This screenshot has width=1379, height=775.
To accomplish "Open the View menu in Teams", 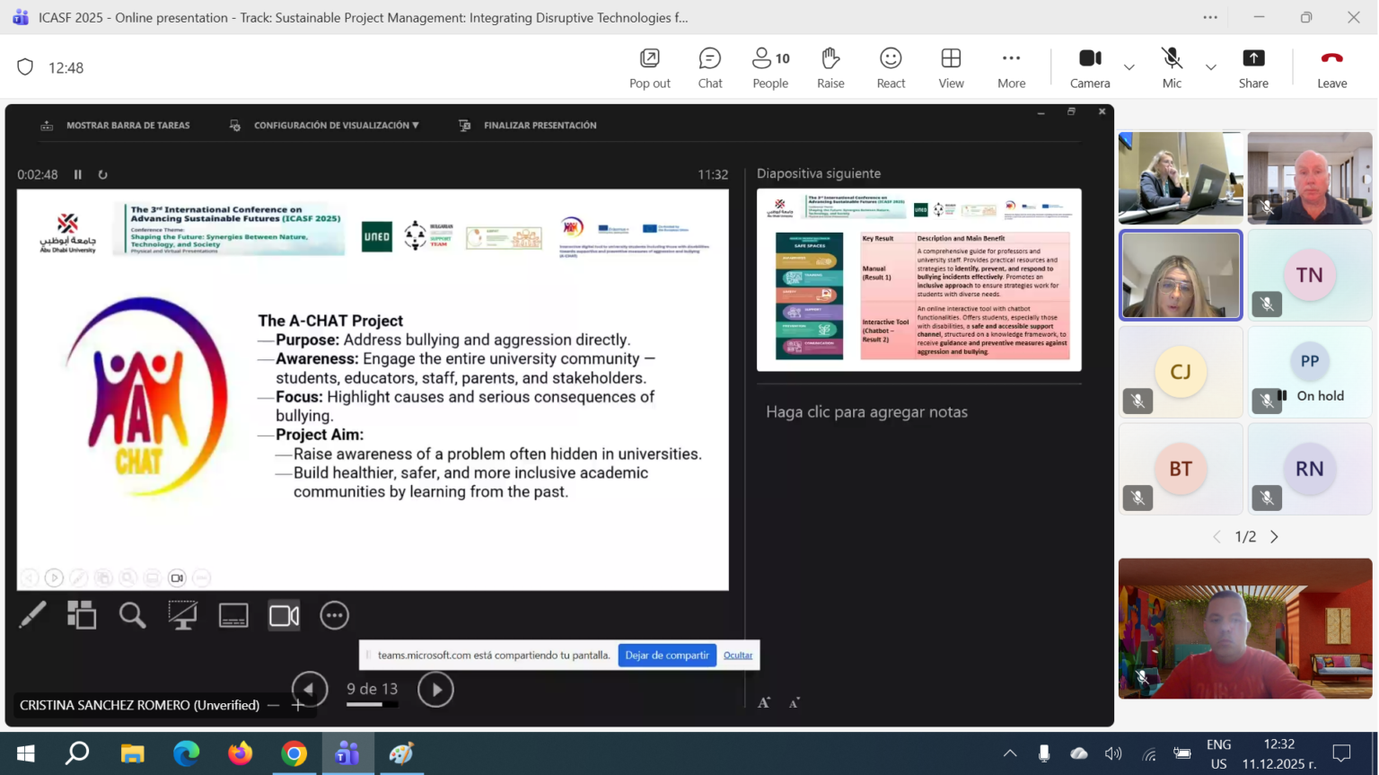I will 951,67.
